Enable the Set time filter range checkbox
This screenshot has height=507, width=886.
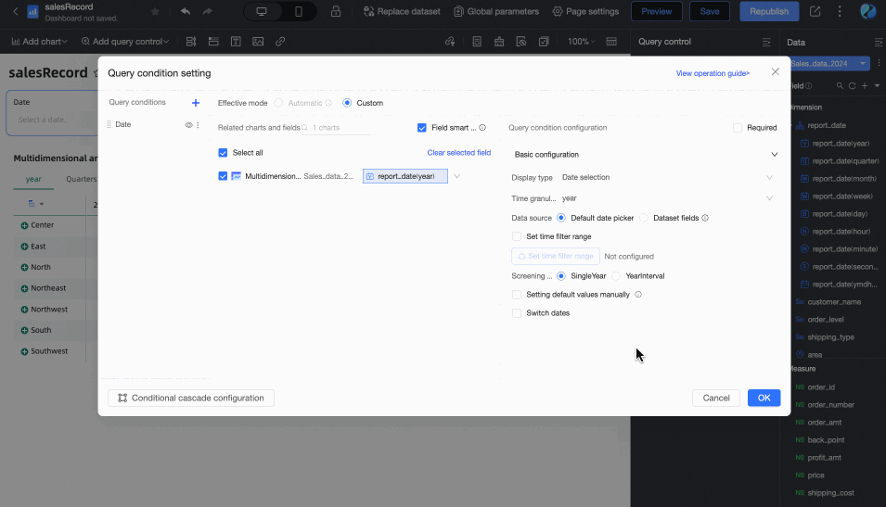[x=517, y=236]
